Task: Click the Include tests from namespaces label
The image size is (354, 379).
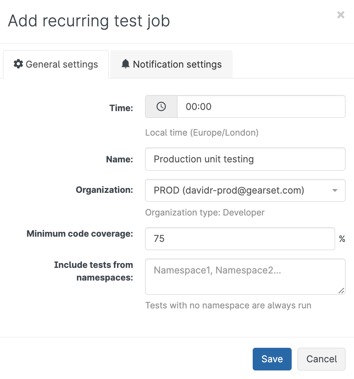Action: 94,271
